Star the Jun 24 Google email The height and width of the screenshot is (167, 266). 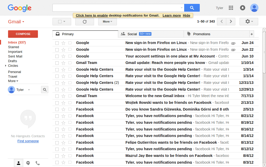coord(63,43)
